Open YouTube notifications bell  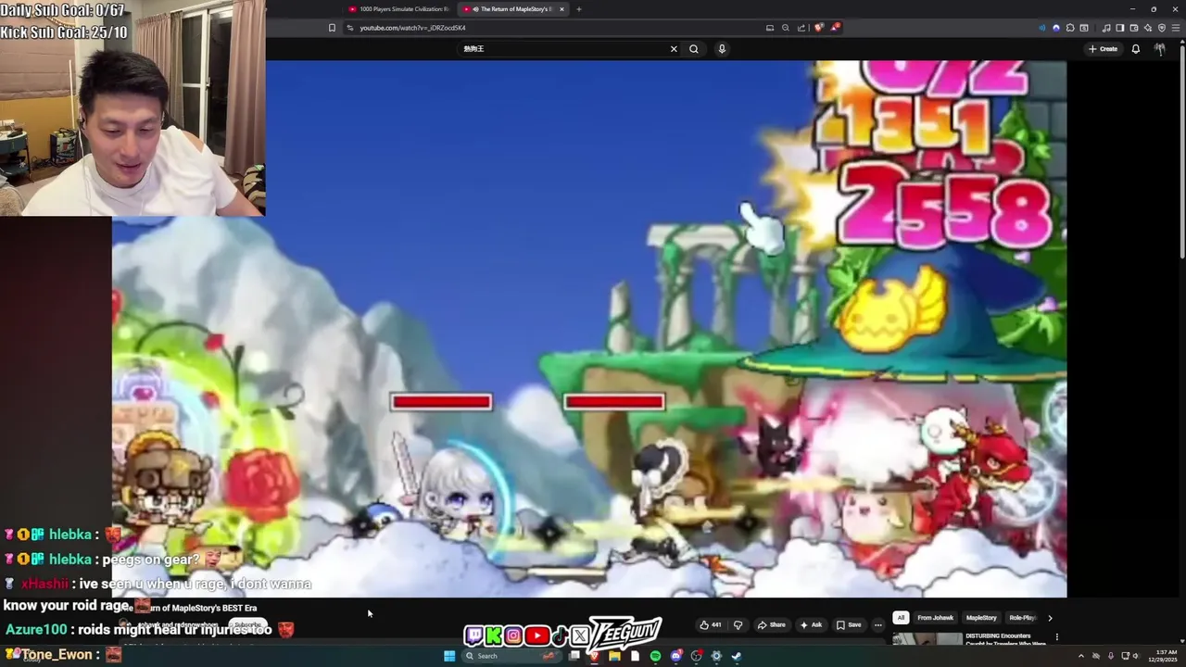[1136, 49]
